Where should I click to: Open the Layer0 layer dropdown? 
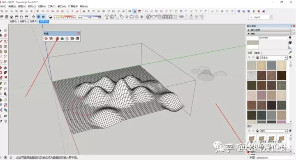click(x=271, y=17)
